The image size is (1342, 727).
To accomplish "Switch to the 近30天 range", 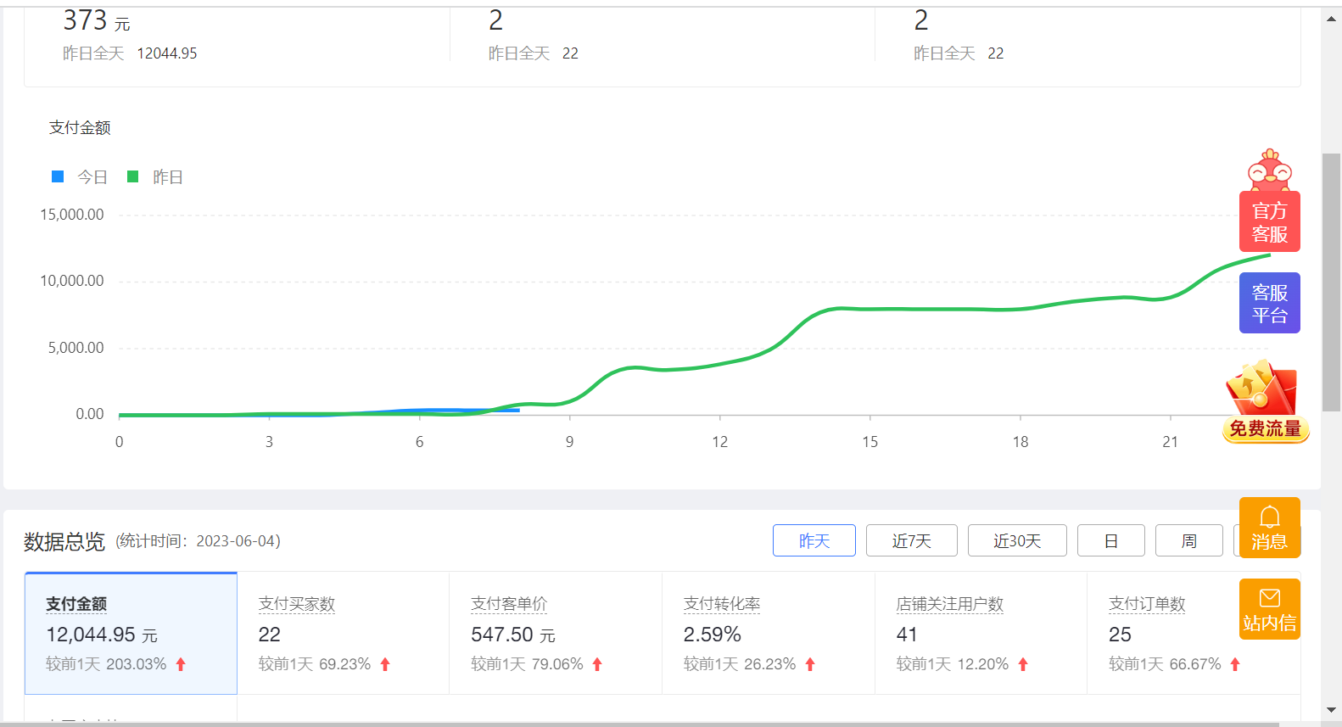I will click(x=1016, y=540).
